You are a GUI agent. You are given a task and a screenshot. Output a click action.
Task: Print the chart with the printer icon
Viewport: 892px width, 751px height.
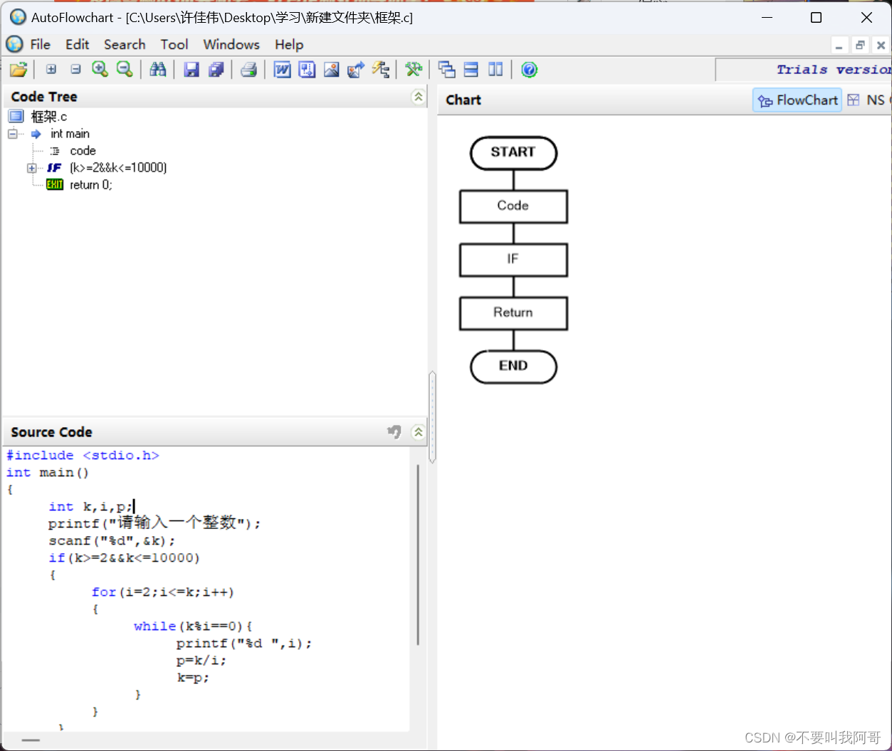click(248, 70)
